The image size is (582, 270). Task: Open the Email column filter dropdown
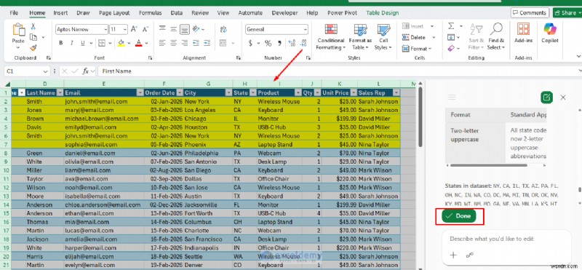pyautogui.click(x=140, y=93)
